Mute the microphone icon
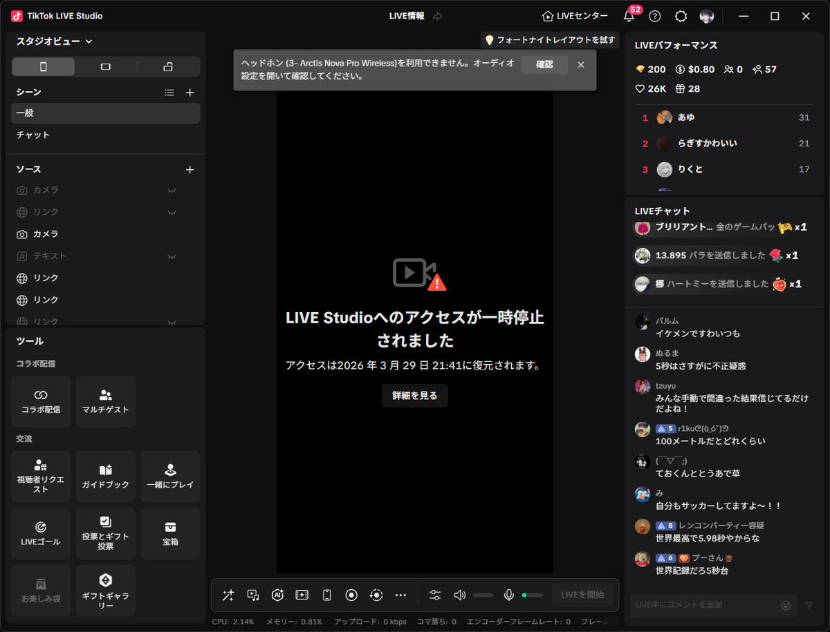The height and width of the screenshot is (632, 830). click(x=509, y=595)
